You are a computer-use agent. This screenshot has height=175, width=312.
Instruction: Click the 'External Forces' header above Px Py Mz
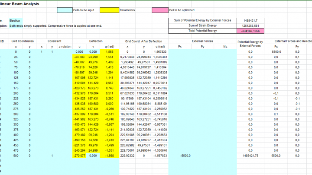coord(202,41)
